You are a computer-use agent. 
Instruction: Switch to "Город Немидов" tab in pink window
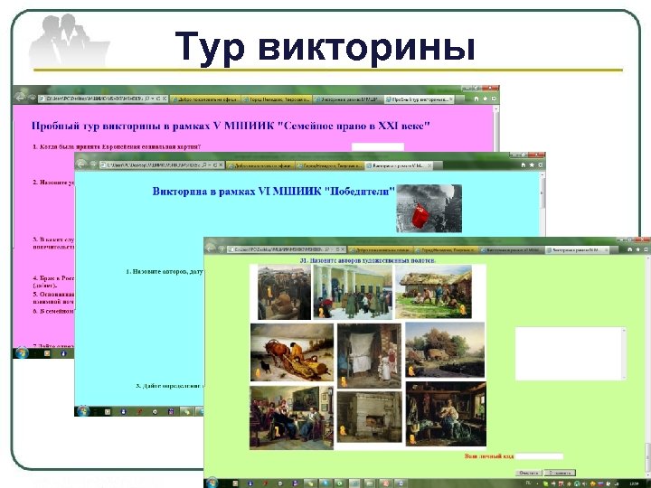coord(276,99)
